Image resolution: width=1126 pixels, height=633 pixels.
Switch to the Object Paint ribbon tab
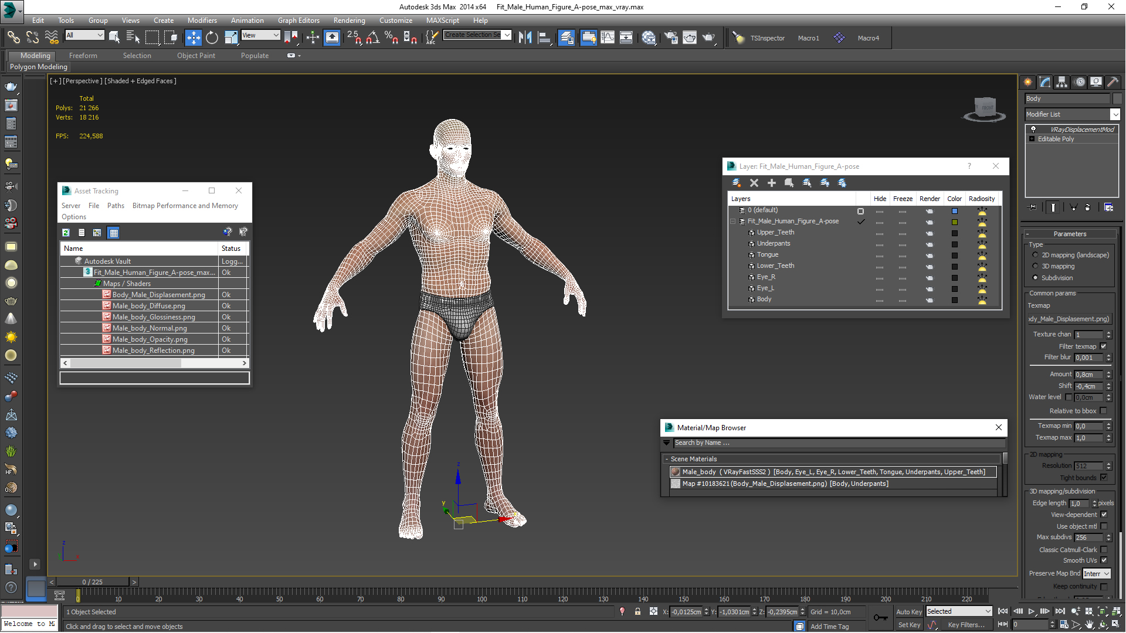point(196,56)
